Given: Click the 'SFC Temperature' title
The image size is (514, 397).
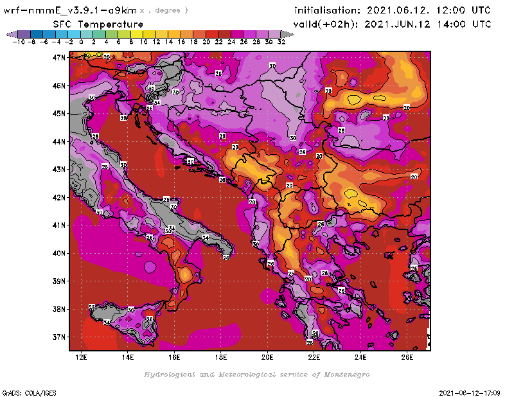Looking at the screenshot, I should pos(98,24).
